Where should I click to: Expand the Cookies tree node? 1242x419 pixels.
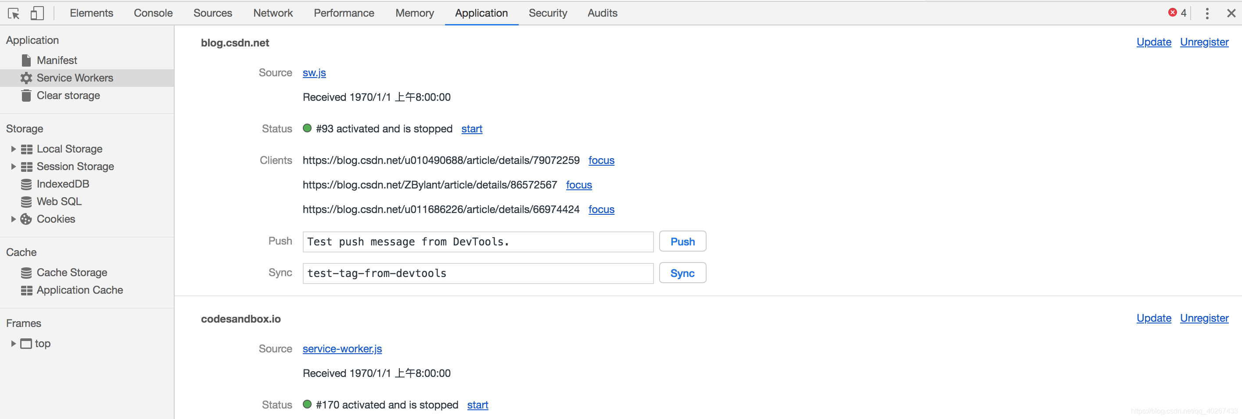click(x=14, y=219)
